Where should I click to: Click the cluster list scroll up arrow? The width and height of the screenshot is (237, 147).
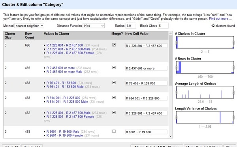(171, 33)
